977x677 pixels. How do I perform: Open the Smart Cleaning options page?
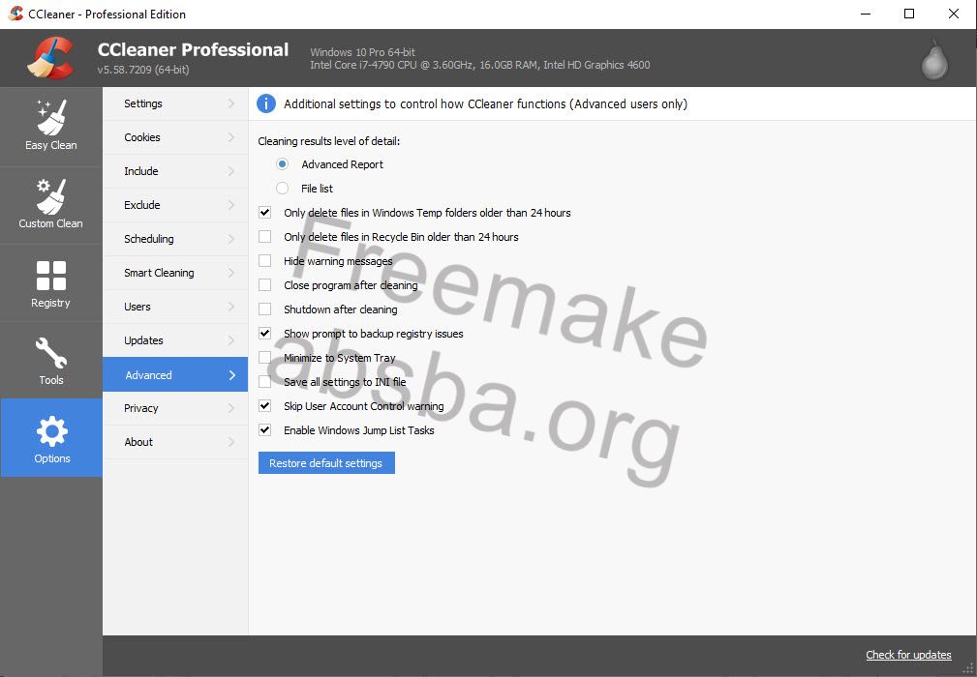(x=175, y=273)
